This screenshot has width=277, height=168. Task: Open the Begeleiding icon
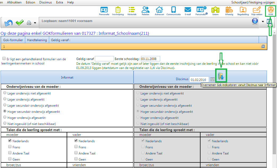point(243,11)
